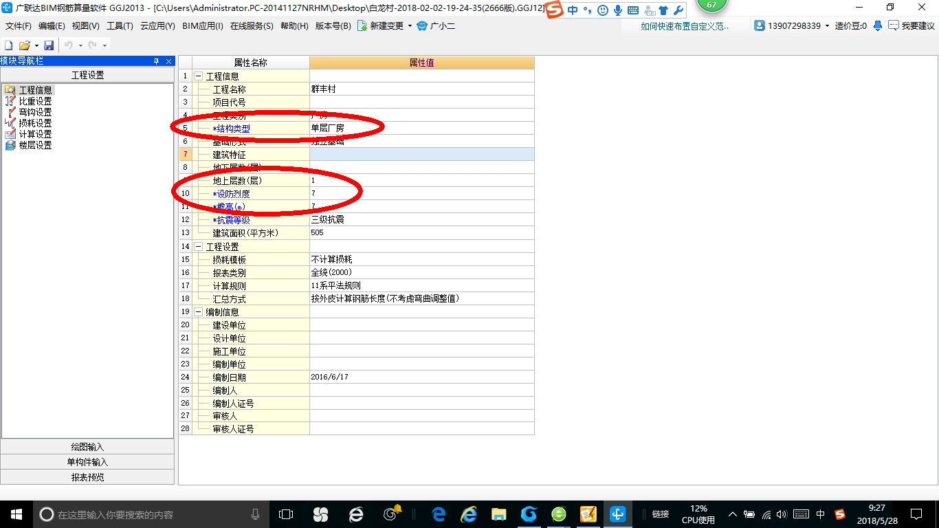This screenshot has width=939, height=528.
Task: Click the New file toolbar icon
Action: 9,45
